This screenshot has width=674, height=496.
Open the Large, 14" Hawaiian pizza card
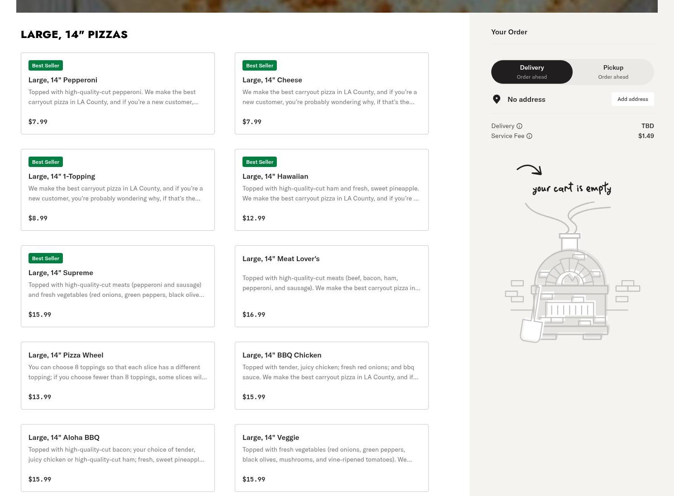[x=332, y=190]
